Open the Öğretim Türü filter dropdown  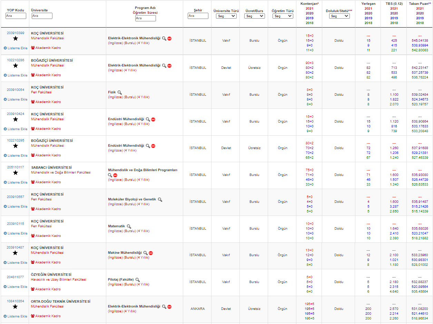click(283, 16)
